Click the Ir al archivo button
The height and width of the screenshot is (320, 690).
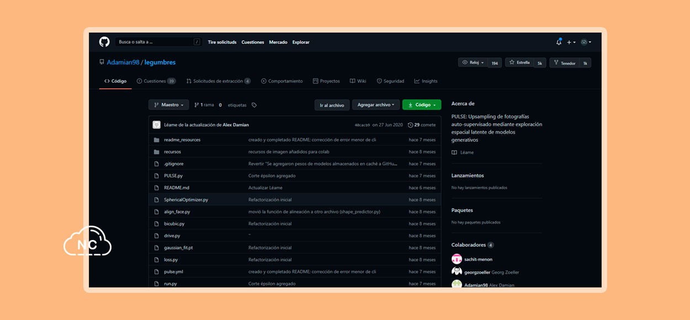click(x=332, y=105)
